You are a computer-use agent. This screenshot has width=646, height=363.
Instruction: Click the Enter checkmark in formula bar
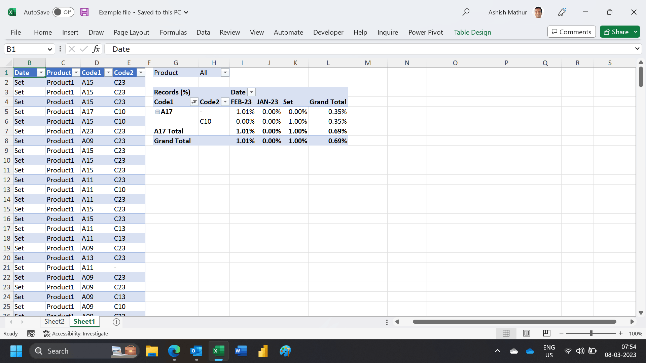tap(83, 49)
